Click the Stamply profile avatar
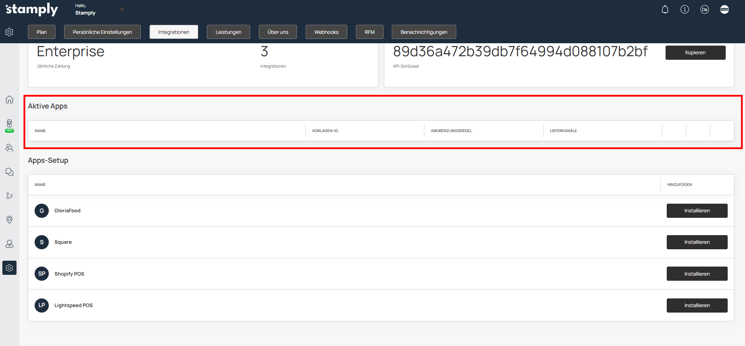 pyautogui.click(x=724, y=9)
